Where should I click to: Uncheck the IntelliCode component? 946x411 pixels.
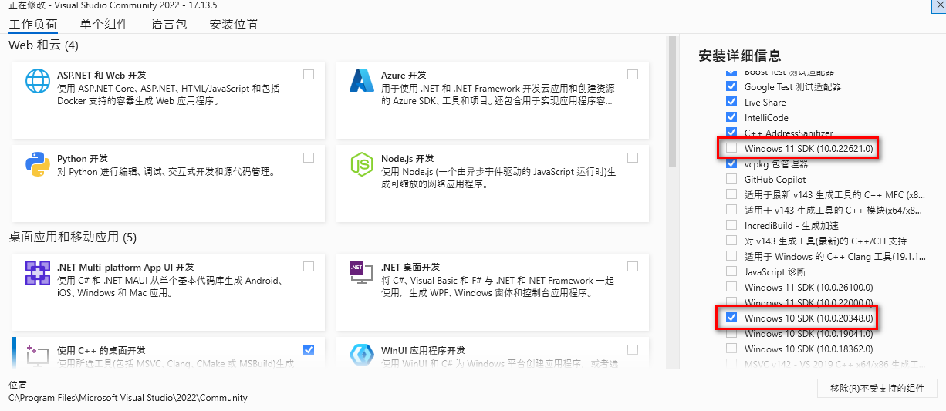(x=731, y=117)
